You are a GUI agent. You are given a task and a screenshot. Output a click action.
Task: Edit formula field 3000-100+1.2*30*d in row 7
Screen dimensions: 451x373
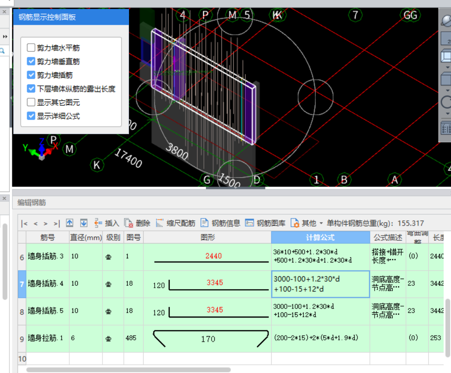click(x=321, y=284)
